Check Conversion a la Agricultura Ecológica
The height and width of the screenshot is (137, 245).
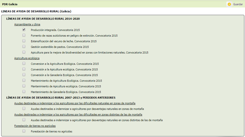[x=24, y=63]
